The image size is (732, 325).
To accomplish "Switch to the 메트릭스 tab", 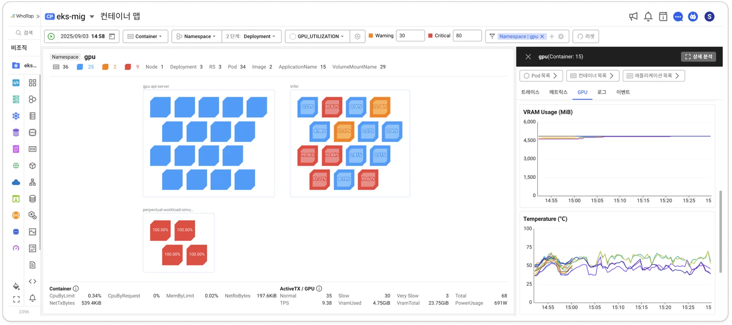I will point(558,92).
